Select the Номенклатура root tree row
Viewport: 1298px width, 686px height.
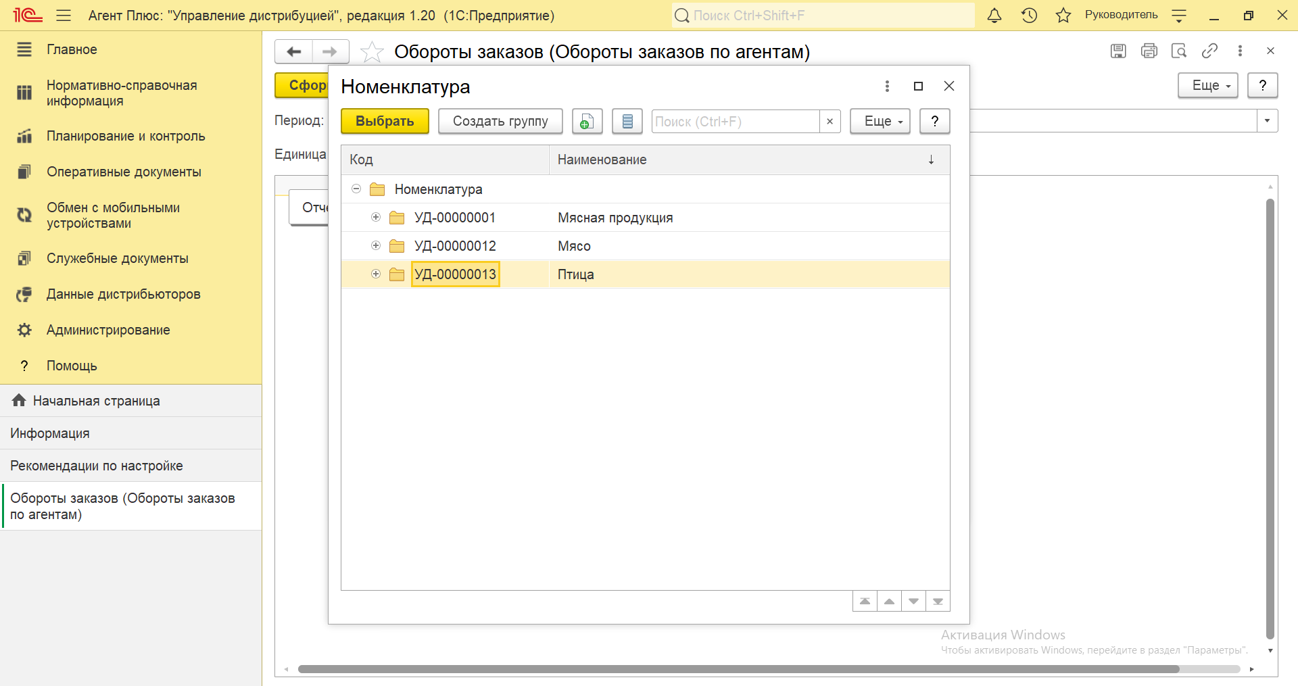pyautogui.click(x=646, y=189)
